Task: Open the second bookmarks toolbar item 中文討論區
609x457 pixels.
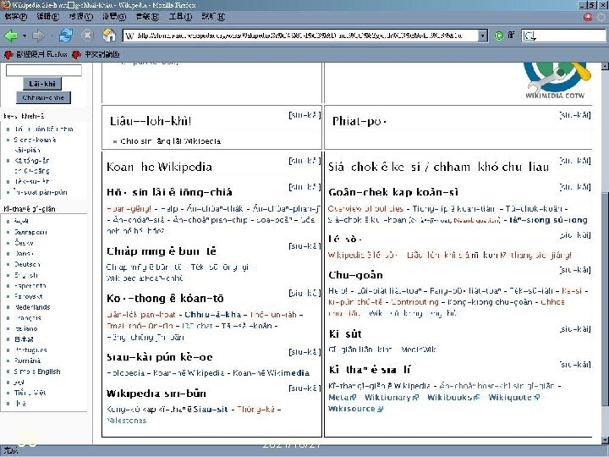Action: 96,54
